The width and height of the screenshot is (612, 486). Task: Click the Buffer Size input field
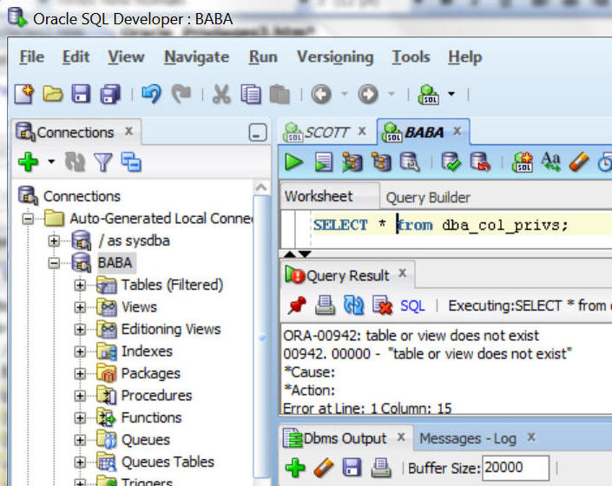coord(516,467)
